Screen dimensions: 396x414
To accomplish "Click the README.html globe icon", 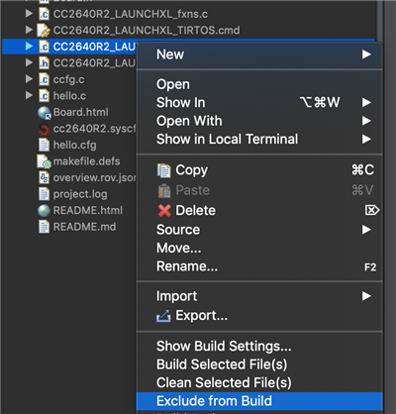I will [x=44, y=211].
